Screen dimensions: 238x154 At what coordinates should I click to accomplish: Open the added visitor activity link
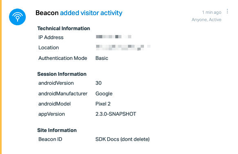(91, 13)
